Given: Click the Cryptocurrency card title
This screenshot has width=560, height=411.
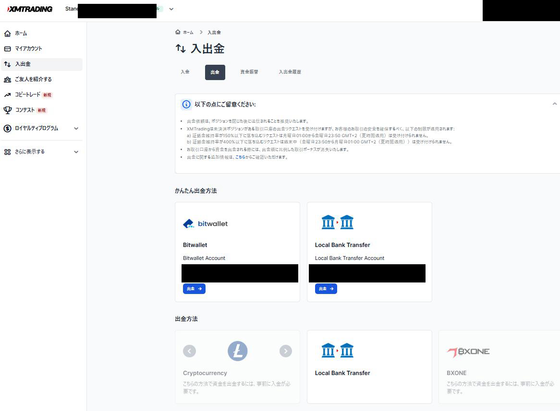Looking at the screenshot, I should click(205, 373).
